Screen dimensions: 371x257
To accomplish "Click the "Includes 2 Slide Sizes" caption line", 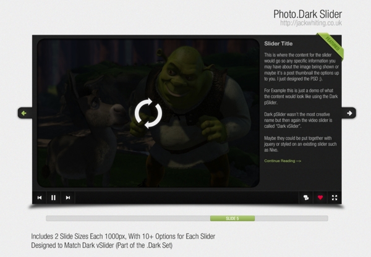I will (x=123, y=236).
